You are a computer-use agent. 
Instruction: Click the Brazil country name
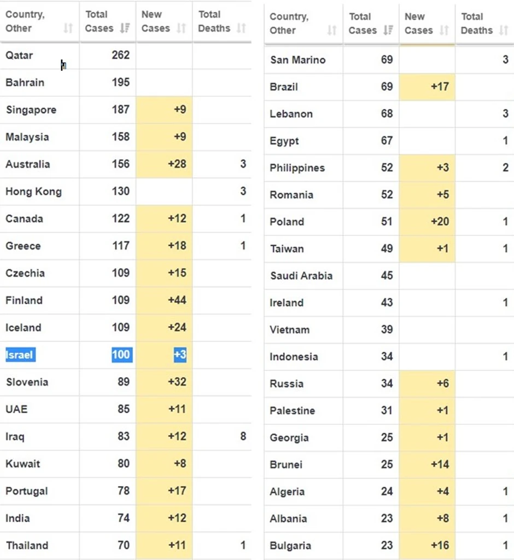(284, 87)
